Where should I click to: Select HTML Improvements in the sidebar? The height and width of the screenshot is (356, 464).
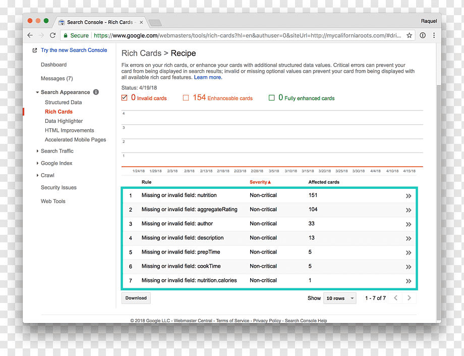69,130
